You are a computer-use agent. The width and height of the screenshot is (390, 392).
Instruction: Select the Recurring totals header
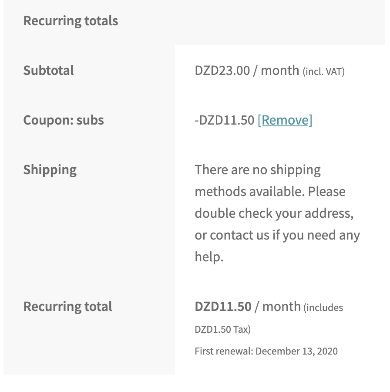tap(71, 20)
